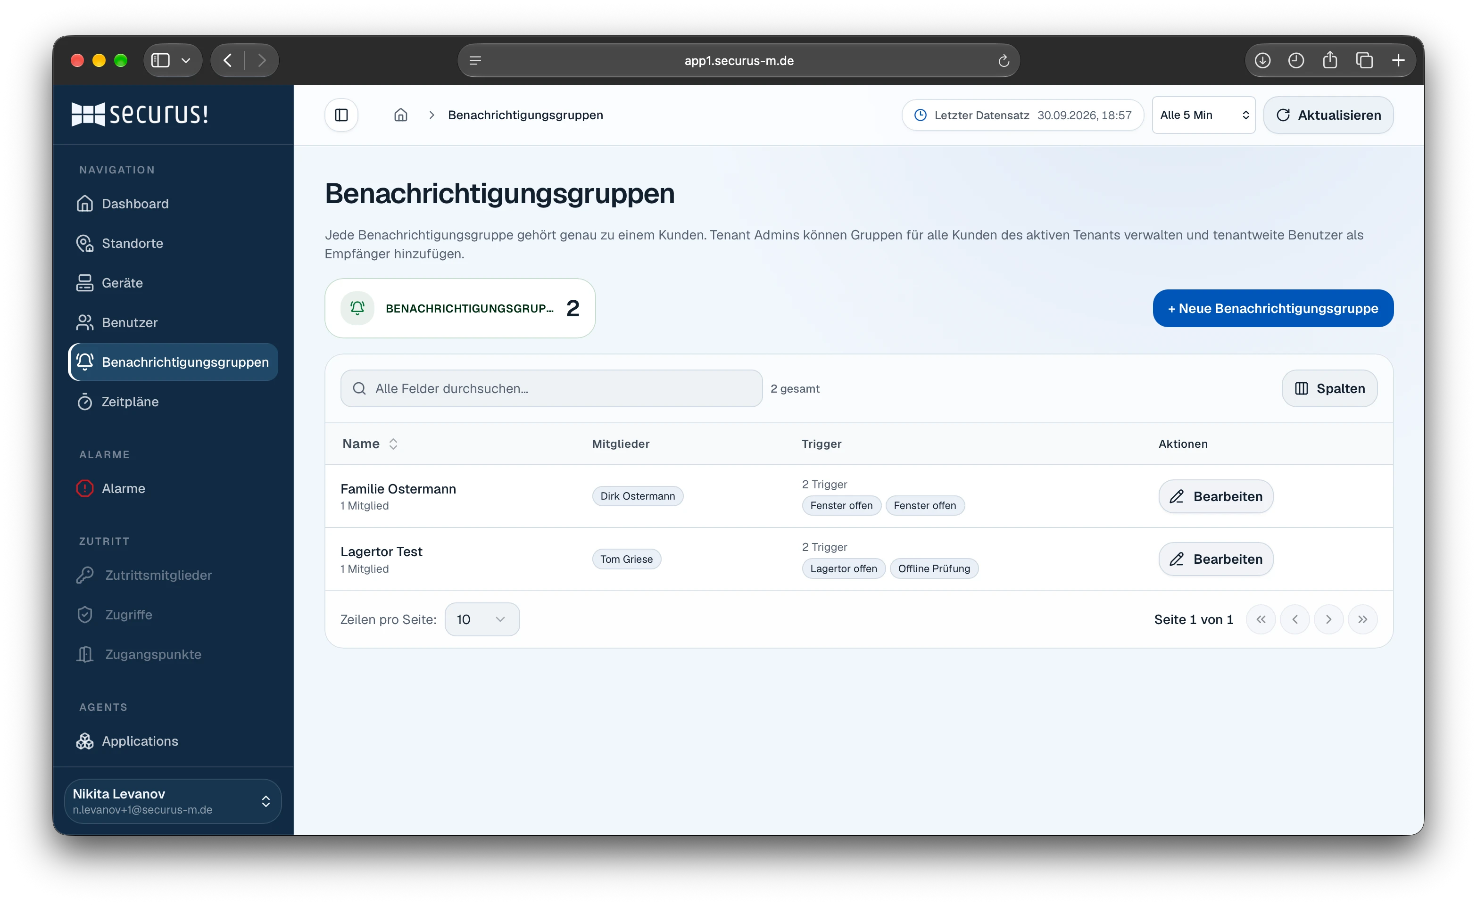
Task: Go to the first page of results
Action: (x=1261, y=620)
